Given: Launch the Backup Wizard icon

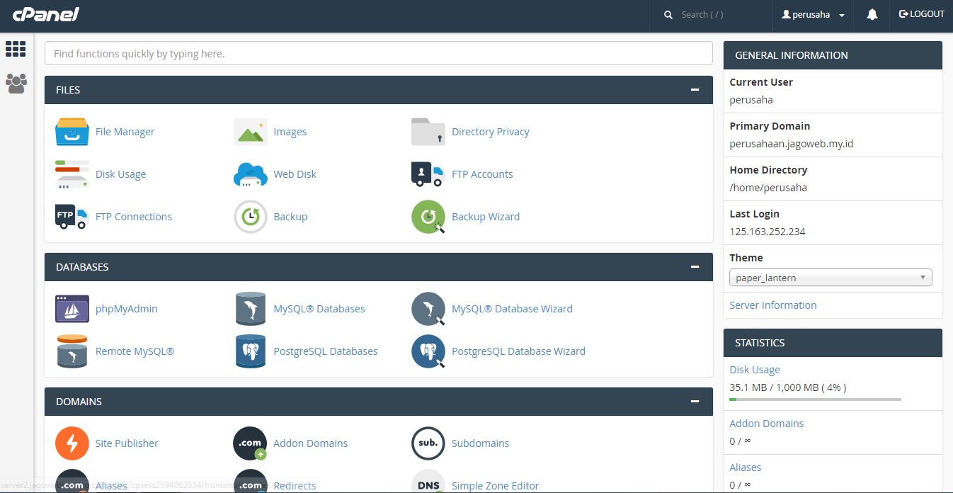Looking at the screenshot, I should coord(428,217).
